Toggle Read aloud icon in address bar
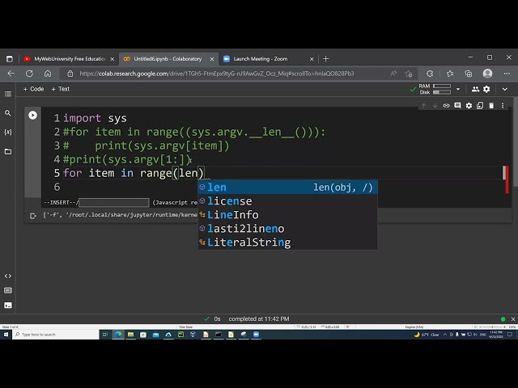The height and width of the screenshot is (388, 518). tap(393, 74)
